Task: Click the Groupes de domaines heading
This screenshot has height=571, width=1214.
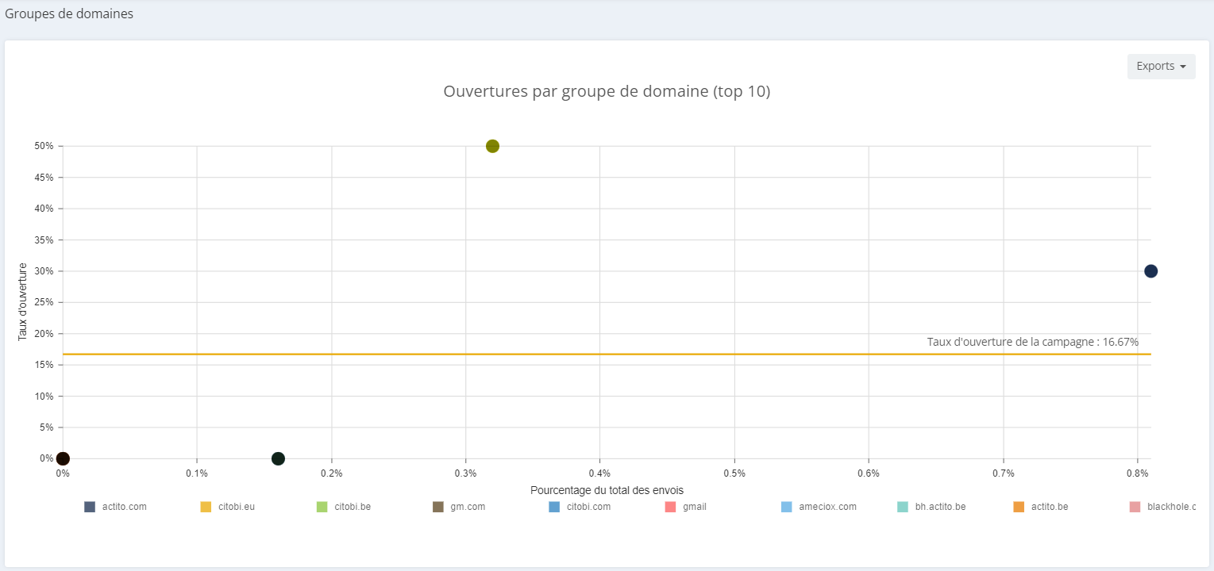Action: tap(69, 13)
